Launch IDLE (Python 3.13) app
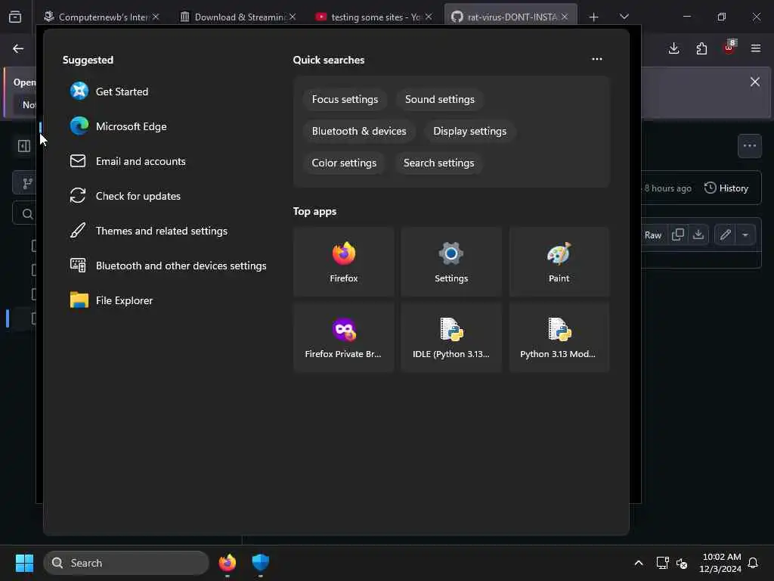Image resolution: width=774 pixels, height=581 pixels. click(451, 337)
